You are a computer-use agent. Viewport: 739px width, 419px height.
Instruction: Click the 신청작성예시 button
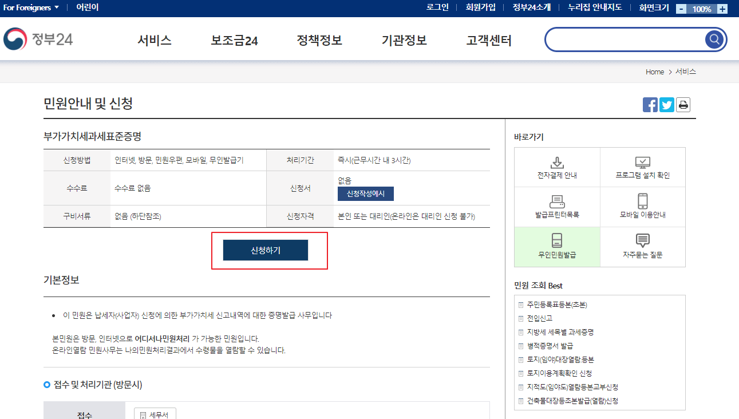(x=366, y=194)
